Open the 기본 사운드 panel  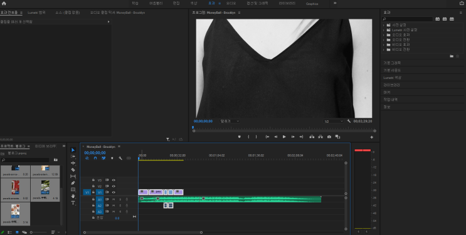[x=392, y=70]
